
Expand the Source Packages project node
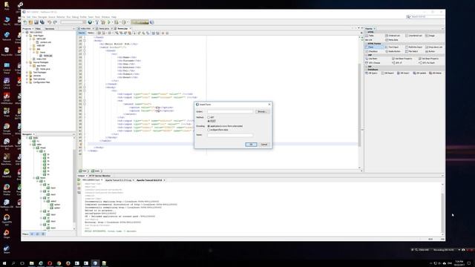tap(27, 62)
